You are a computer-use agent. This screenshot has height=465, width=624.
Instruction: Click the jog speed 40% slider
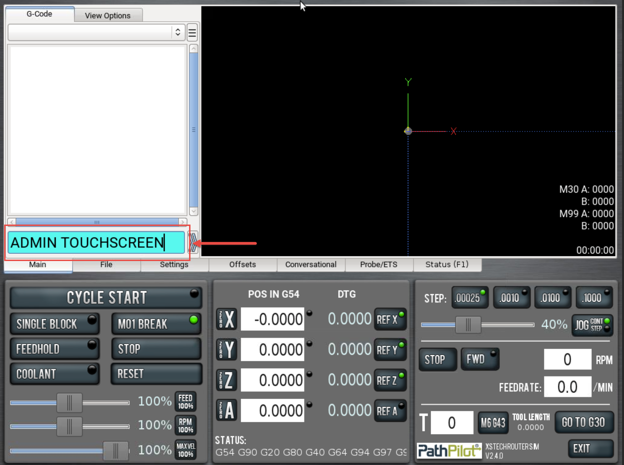[x=468, y=325]
